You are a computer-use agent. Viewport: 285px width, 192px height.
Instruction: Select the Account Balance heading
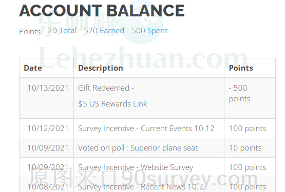(102, 11)
